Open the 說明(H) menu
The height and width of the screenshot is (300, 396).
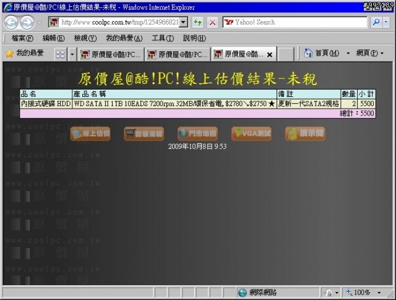[x=194, y=38]
